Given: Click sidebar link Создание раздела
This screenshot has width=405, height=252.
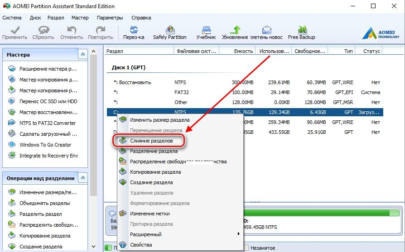Looking at the screenshot, I should [x=41, y=247].
